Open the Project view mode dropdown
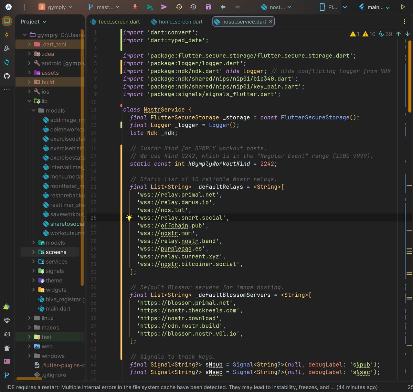The image size is (413, 392). (x=33, y=22)
